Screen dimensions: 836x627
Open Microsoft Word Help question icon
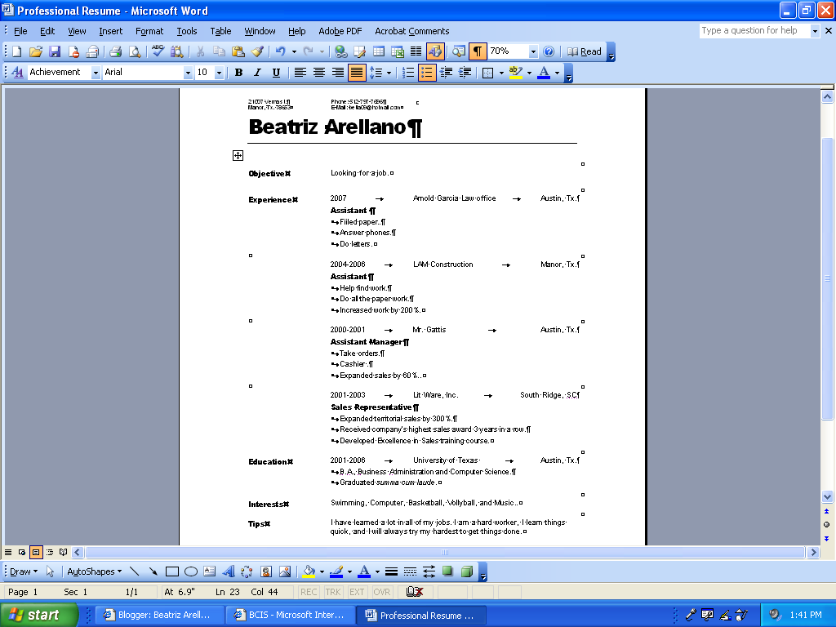pos(549,51)
